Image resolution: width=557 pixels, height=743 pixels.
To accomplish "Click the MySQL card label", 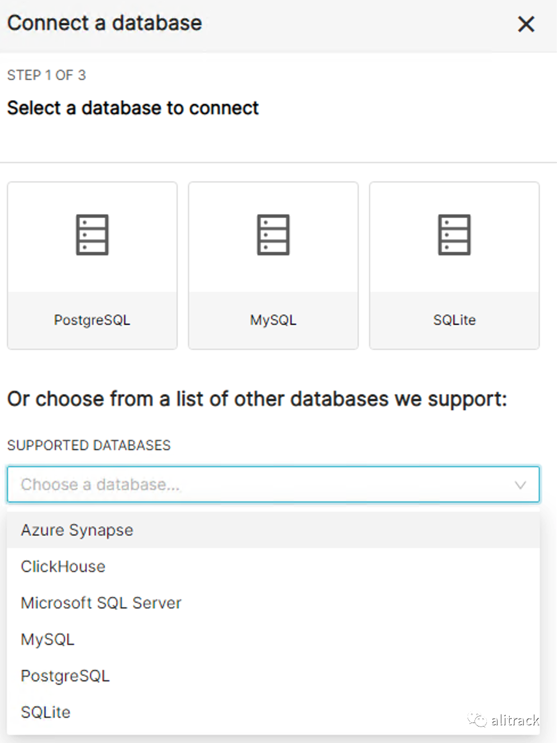I will click(x=273, y=320).
